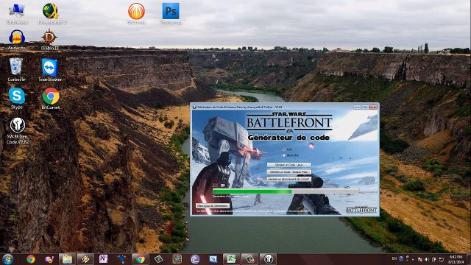Open the Skype desktop shortcut
471x265 pixels.
[x=17, y=98]
